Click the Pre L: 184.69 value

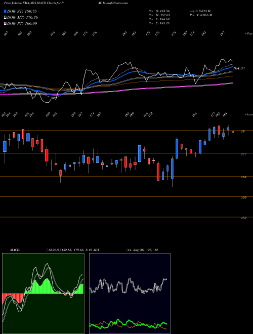click(x=159, y=19)
